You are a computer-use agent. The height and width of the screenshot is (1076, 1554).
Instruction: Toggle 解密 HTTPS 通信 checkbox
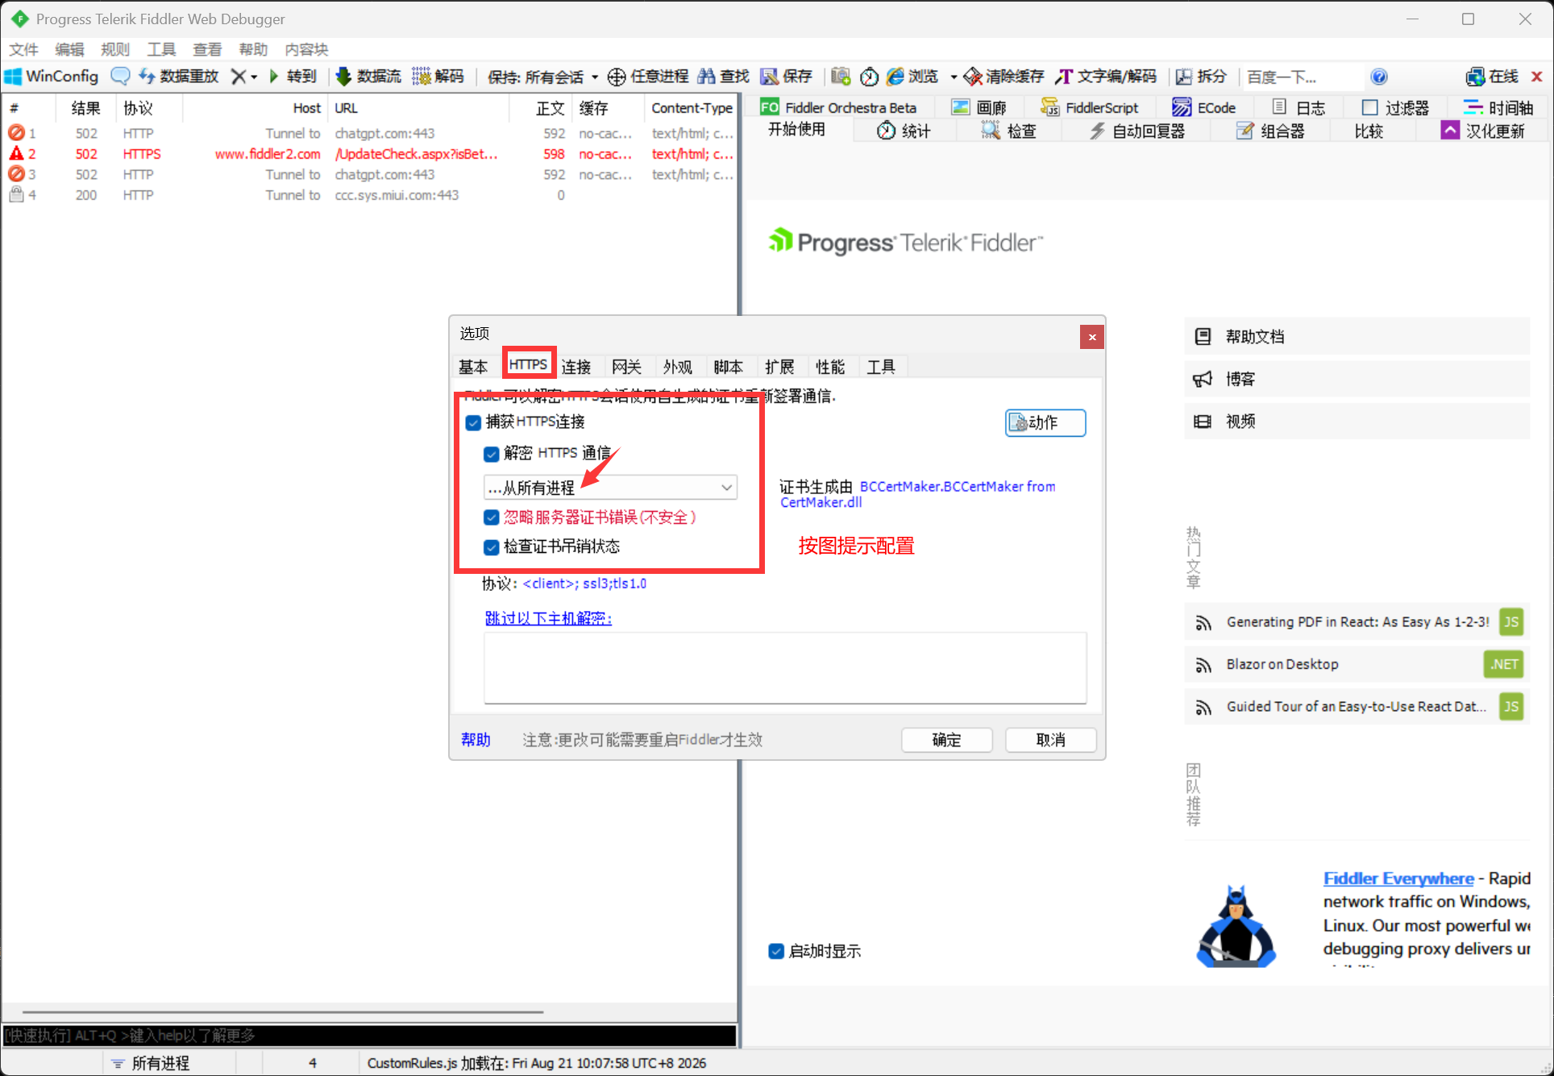pos(491,454)
